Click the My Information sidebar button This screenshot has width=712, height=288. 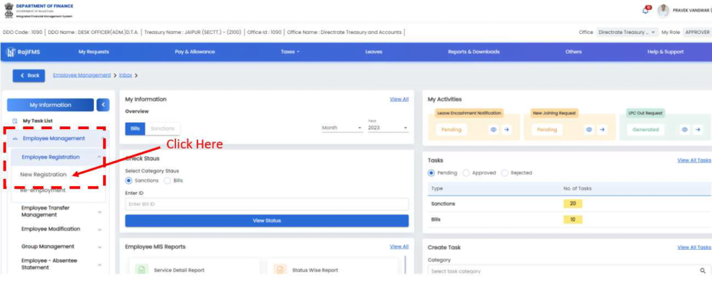click(50, 105)
